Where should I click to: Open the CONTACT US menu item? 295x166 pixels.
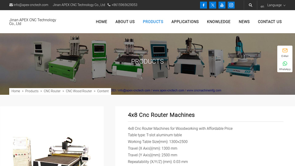[270, 22]
